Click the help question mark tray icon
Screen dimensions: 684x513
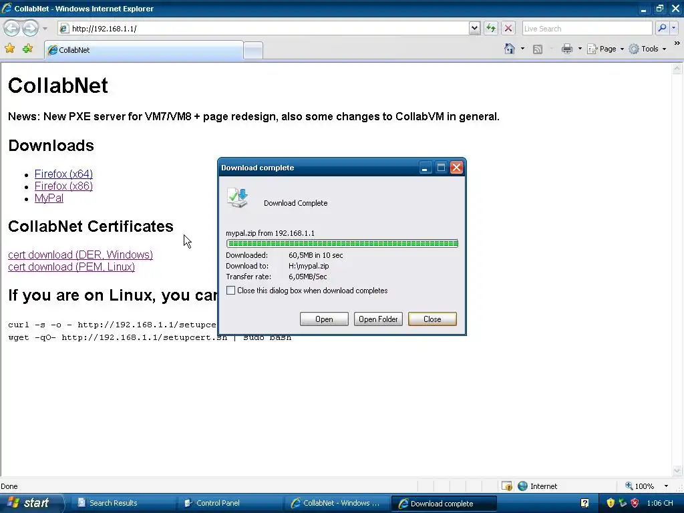[585, 503]
